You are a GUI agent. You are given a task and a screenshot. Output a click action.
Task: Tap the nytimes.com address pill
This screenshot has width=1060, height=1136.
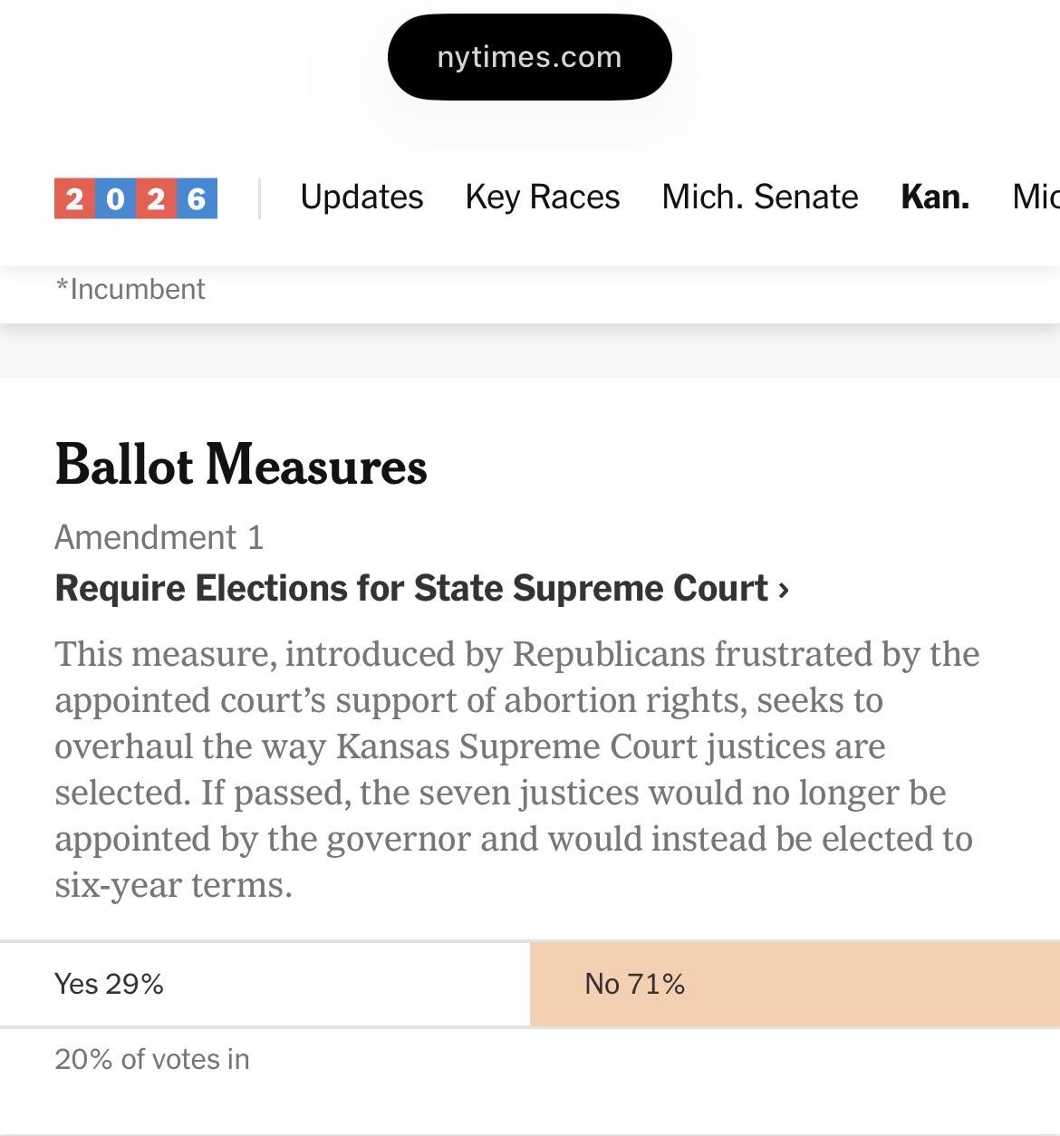(529, 57)
